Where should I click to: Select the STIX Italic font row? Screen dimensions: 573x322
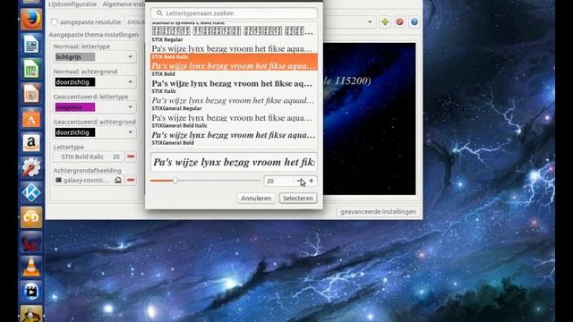(234, 97)
